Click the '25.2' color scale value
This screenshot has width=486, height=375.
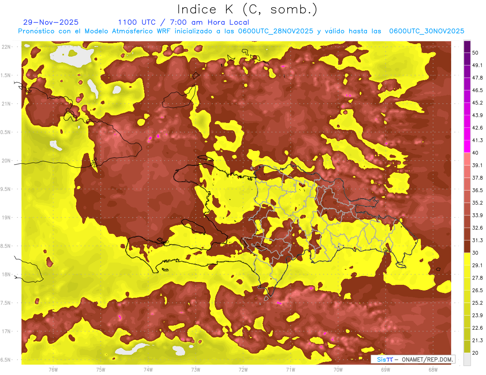click(477, 303)
